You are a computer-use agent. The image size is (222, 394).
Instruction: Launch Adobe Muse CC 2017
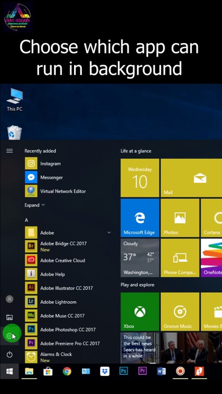pyautogui.click(x=68, y=316)
